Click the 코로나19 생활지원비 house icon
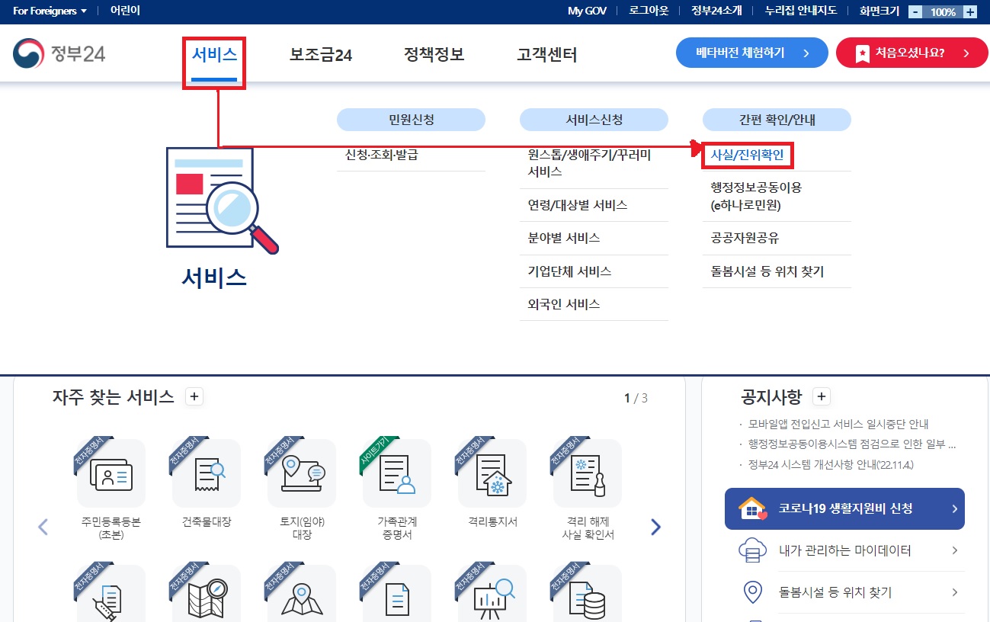The width and height of the screenshot is (990, 622). (x=751, y=508)
